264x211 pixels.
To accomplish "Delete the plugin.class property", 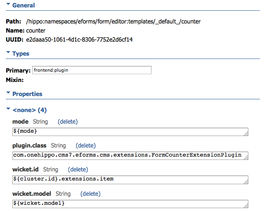I will 86,145.
